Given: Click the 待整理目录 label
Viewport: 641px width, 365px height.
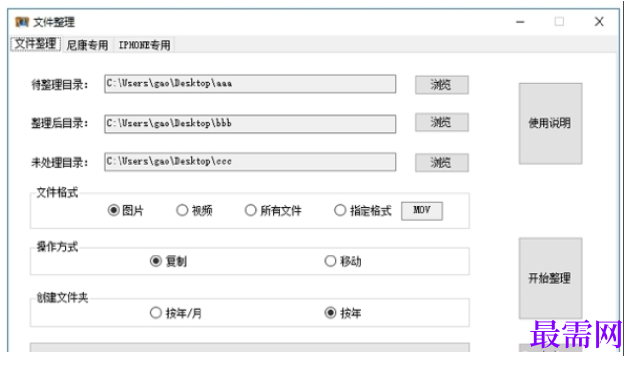Looking at the screenshot, I should click(59, 85).
